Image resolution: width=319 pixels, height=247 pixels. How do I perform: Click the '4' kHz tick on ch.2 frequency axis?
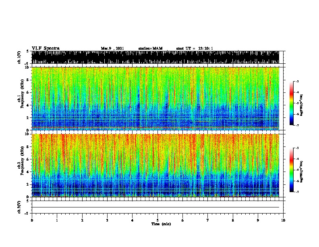click(28, 172)
